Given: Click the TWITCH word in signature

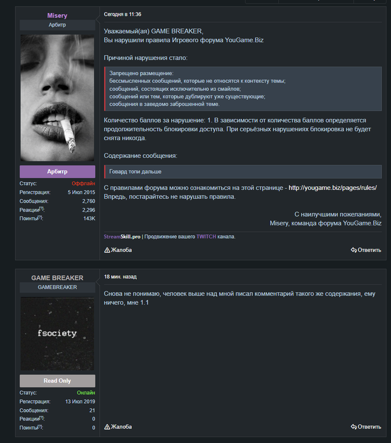Looking at the screenshot, I should coord(206,236).
